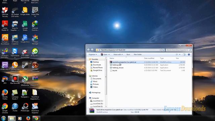Screen dimensions: 215x121
Task: Select Mozilla Firefox desktop icon
Action: point(5,94)
